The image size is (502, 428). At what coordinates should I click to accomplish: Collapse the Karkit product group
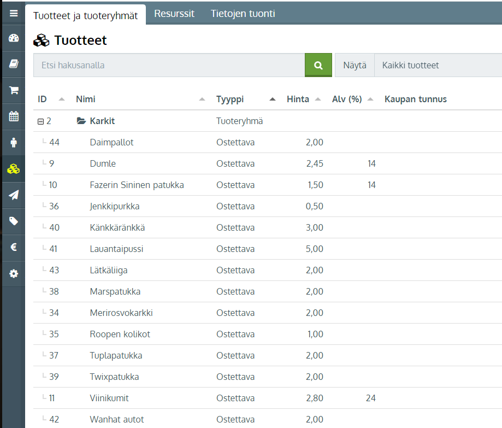pyautogui.click(x=40, y=121)
